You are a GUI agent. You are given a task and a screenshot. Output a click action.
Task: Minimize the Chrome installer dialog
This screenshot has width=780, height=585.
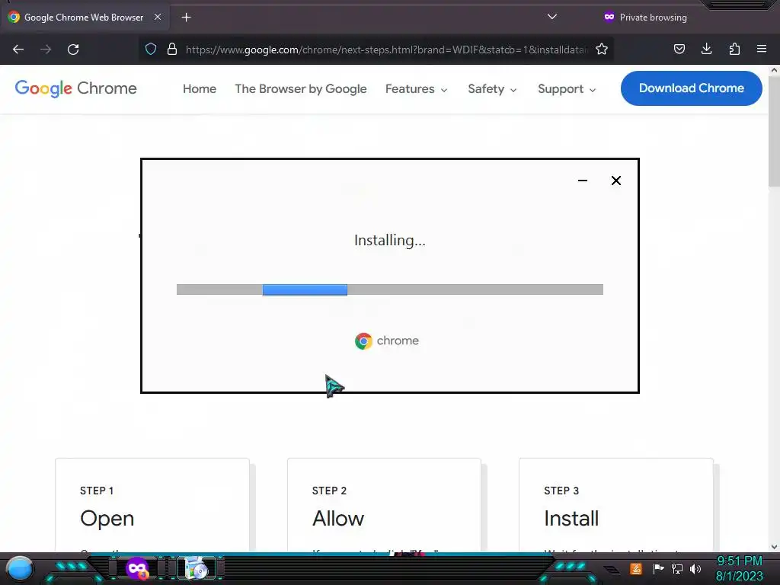tap(583, 181)
